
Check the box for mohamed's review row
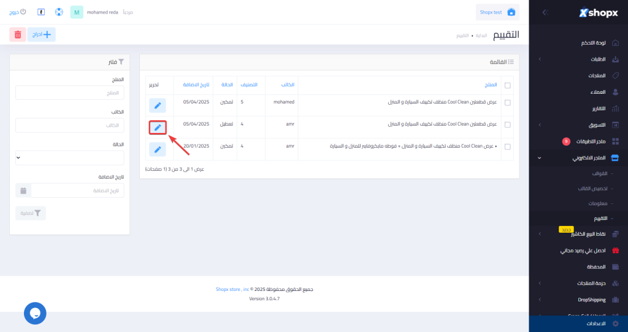coord(507,103)
